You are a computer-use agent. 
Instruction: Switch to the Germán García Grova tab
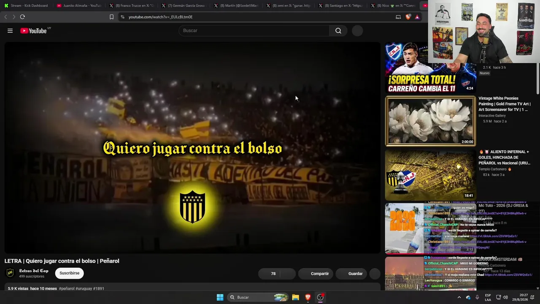click(184, 5)
